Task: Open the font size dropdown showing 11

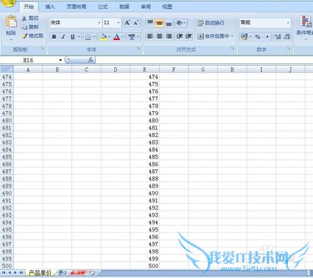Action: tap(118, 22)
